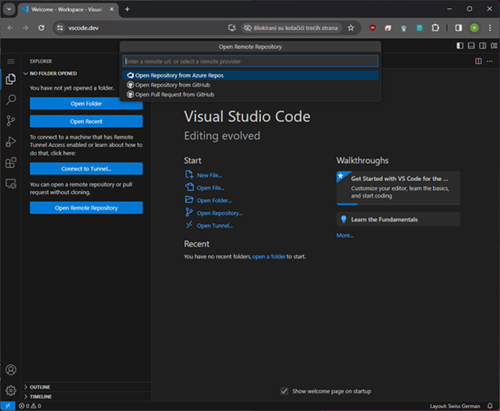Open the Chrome three-dot menu
Image resolution: width=500 pixels, height=411 pixels.
click(490, 28)
